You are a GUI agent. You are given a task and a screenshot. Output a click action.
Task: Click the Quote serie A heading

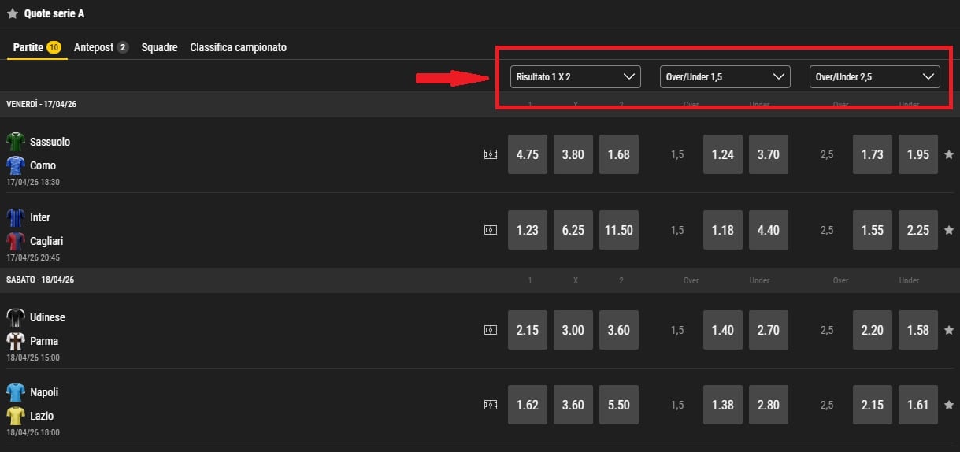[54, 13]
